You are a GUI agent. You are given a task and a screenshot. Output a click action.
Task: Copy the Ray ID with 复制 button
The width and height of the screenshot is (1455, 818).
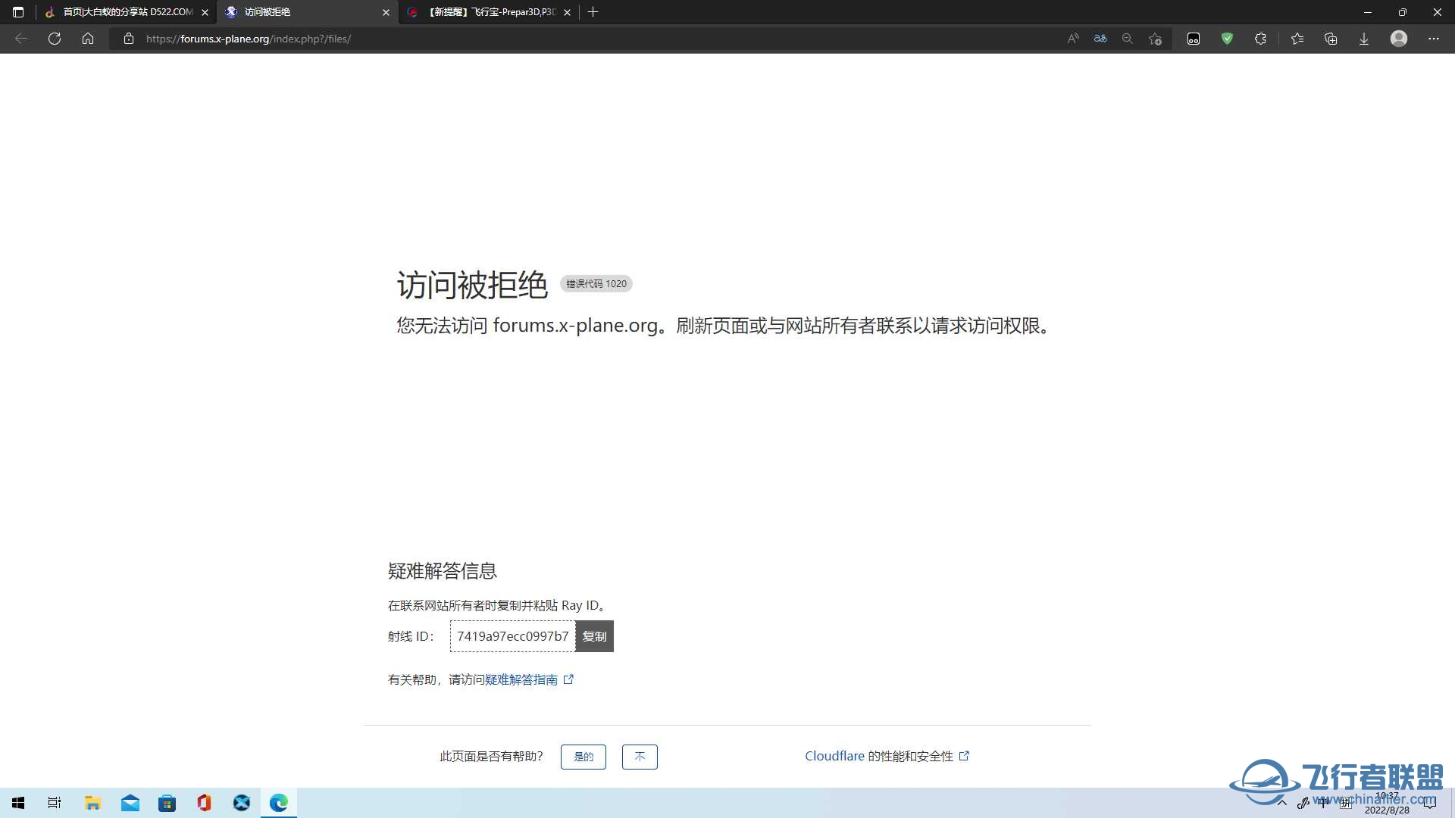pos(594,636)
